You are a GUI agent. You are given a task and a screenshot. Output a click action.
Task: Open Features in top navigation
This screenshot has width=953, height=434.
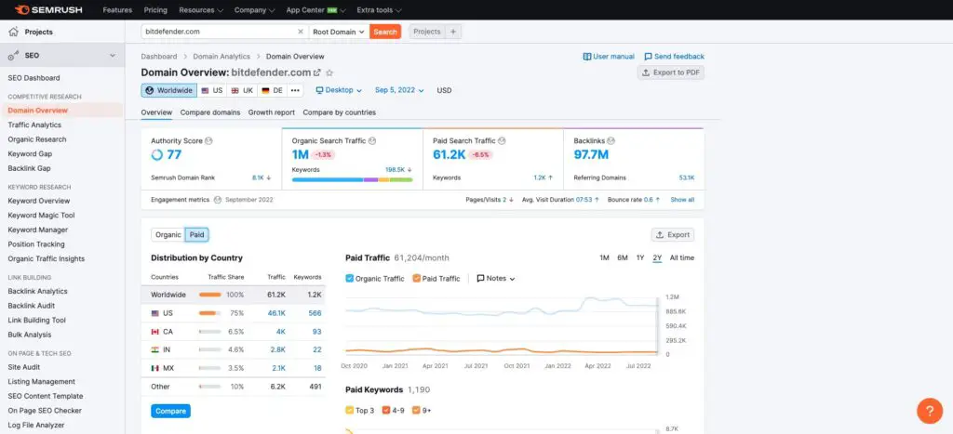click(x=118, y=10)
